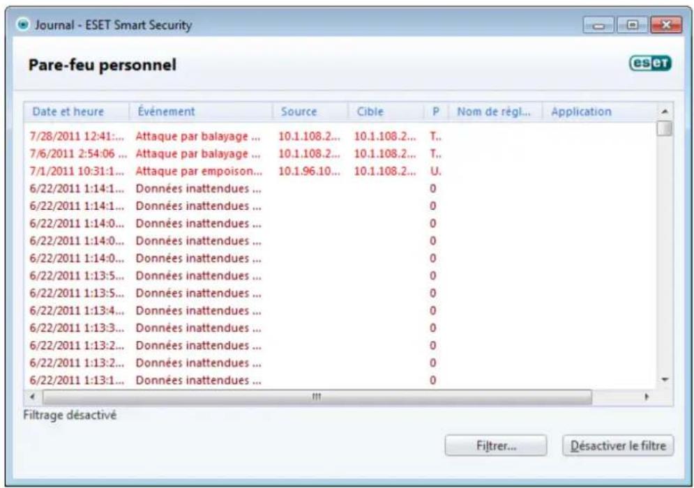This screenshot has height=488, width=694.
Task: Click source IP 10.1.96.10...
Action: pyautogui.click(x=309, y=171)
